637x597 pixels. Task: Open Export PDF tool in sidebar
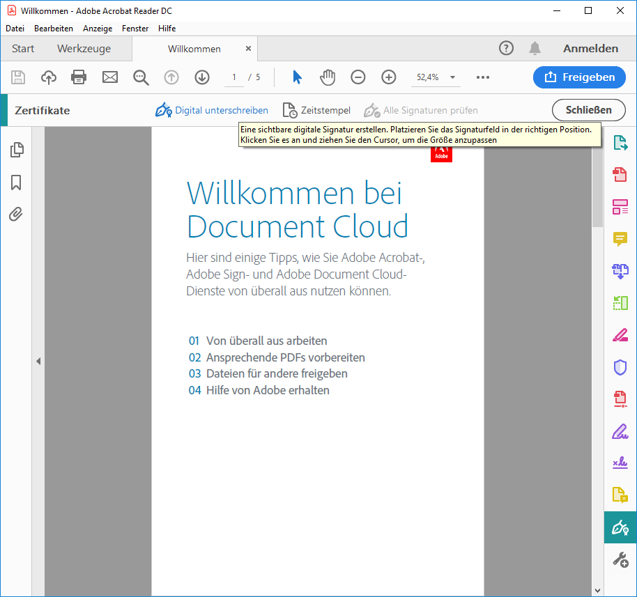tap(620, 143)
